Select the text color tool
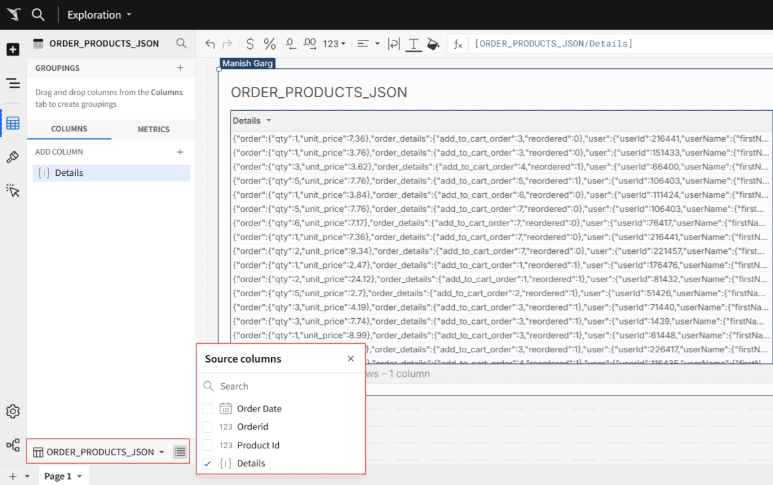The width and height of the screenshot is (773, 485). pyautogui.click(x=413, y=43)
